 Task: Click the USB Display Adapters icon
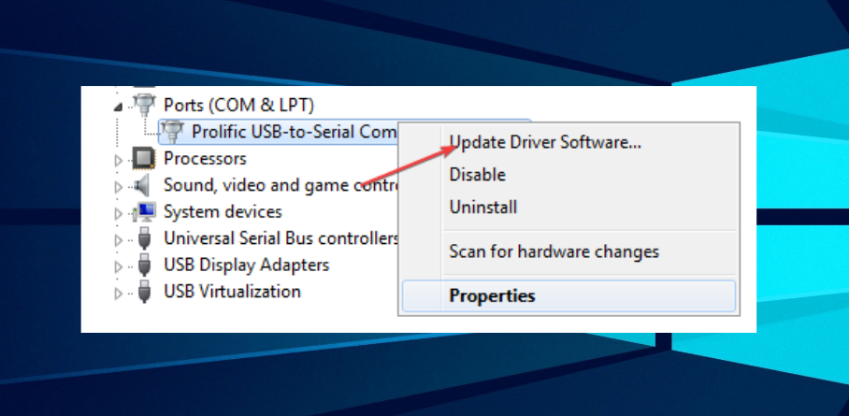tap(144, 265)
